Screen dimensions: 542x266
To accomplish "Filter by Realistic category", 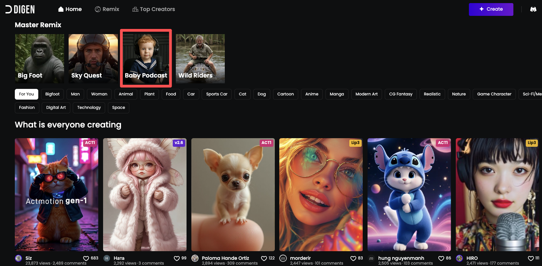I will 432,94.
